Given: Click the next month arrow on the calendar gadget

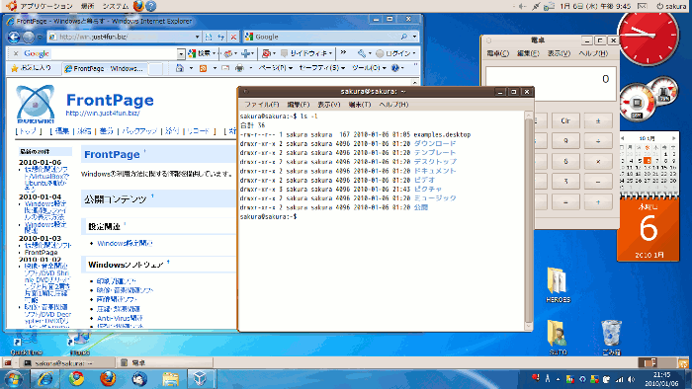Looking at the screenshot, I should coord(673,138).
